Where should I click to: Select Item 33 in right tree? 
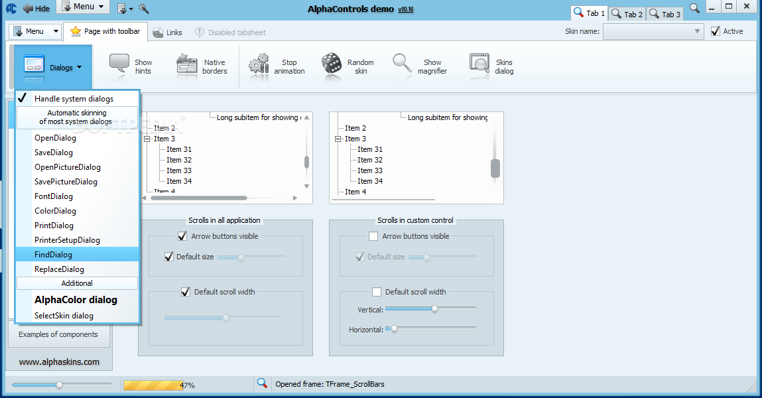click(x=370, y=170)
